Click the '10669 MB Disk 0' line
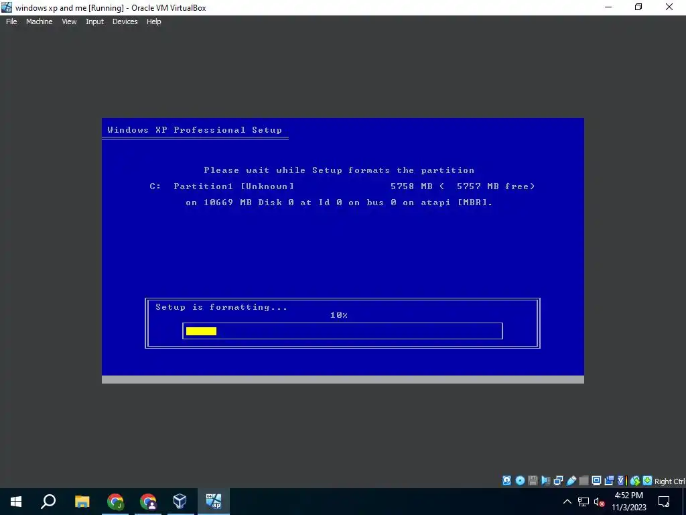 (339, 203)
